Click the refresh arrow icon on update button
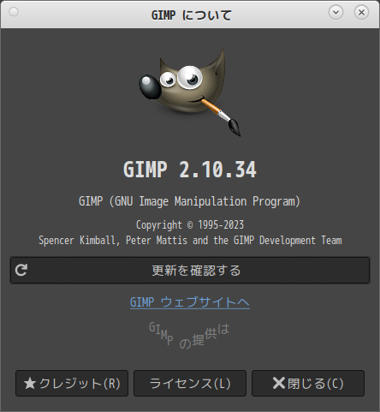The width and height of the screenshot is (380, 412). (21, 270)
